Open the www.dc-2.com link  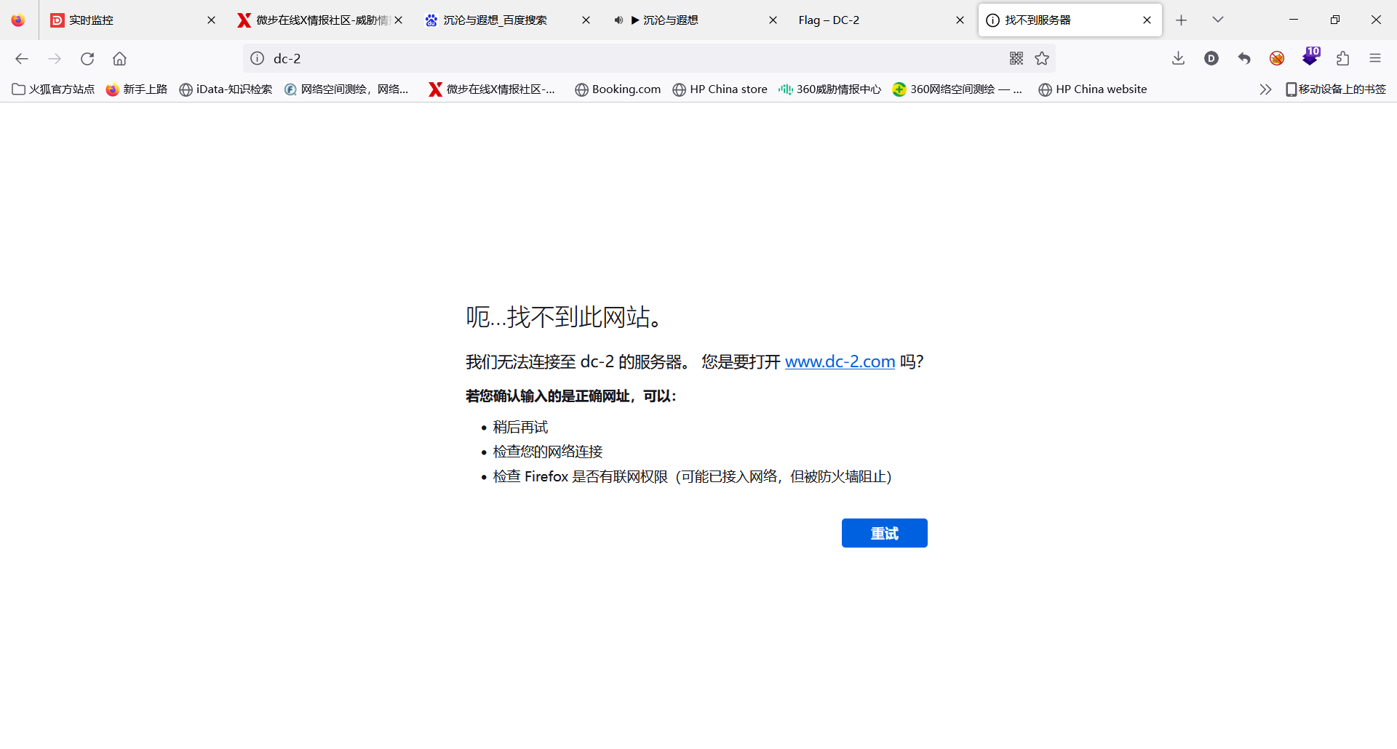(840, 362)
